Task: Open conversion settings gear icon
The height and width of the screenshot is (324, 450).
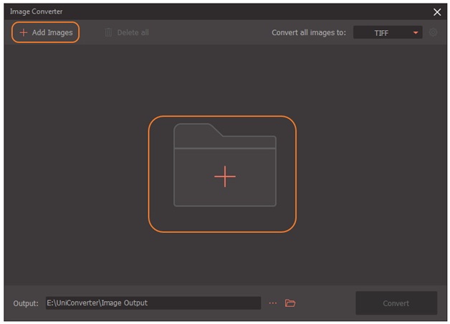Action: click(433, 33)
